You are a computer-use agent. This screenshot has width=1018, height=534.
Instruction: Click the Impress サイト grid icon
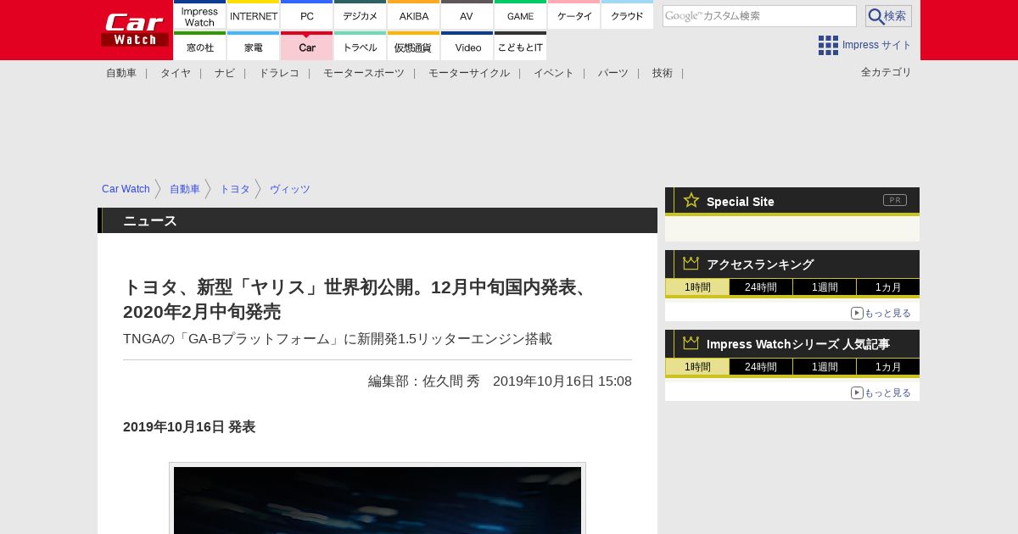(828, 45)
